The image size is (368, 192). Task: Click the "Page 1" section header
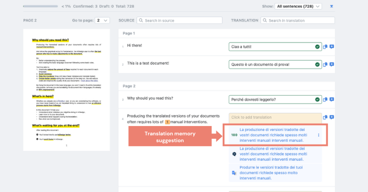point(129,33)
